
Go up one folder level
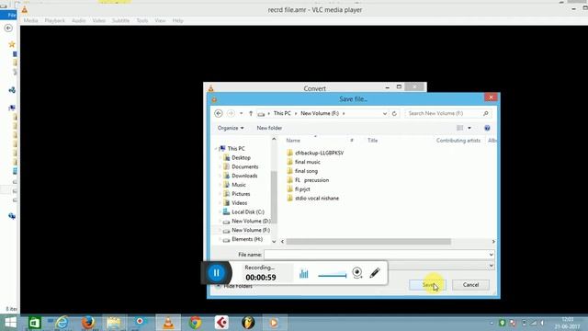[251, 113]
